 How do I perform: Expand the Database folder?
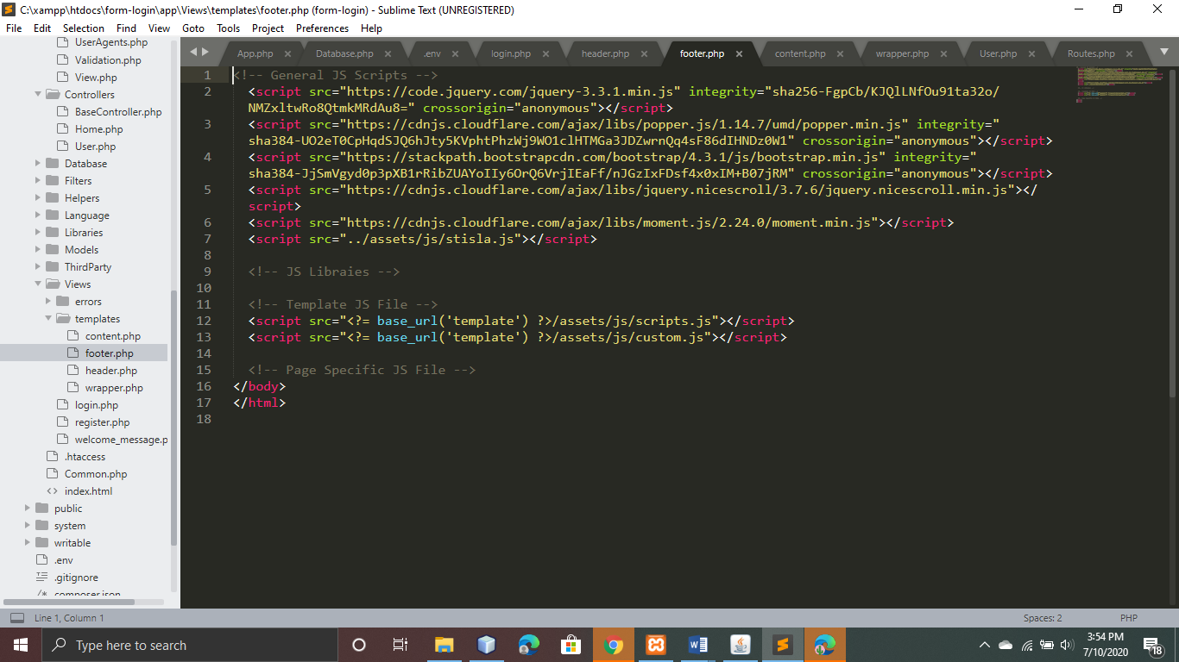(x=38, y=163)
